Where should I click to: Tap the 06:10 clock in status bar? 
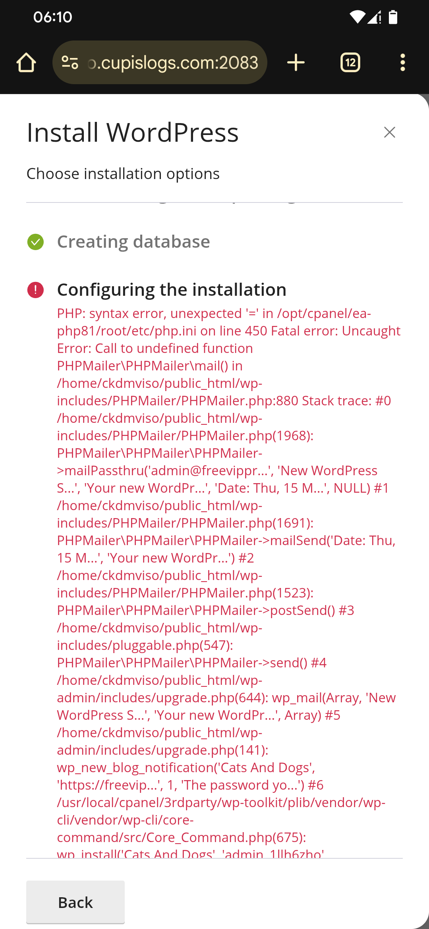pos(53,17)
